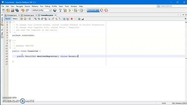187x105 pixels.
Task: Switch to Principal.java tab
Action: tap(12, 15)
